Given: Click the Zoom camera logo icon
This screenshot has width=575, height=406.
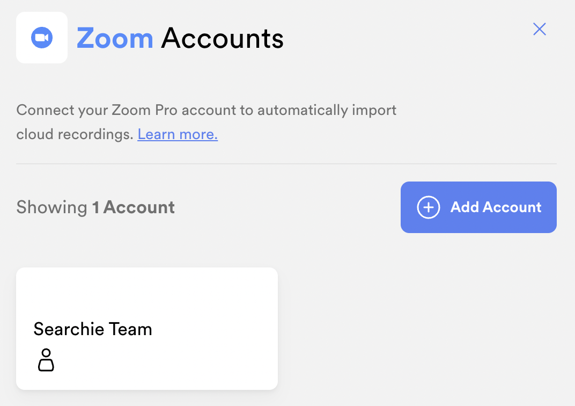Looking at the screenshot, I should pos(42,38).
